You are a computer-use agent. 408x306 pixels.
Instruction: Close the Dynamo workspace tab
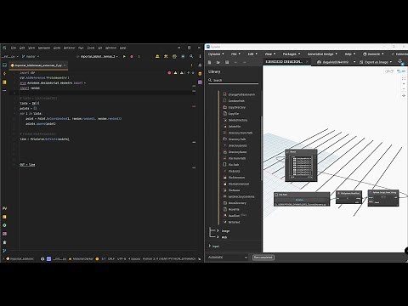point(307,62)
